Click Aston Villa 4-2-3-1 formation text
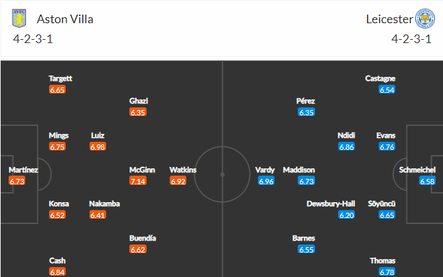The width and height of the screenshot is (443, 277). coord(32,39)
